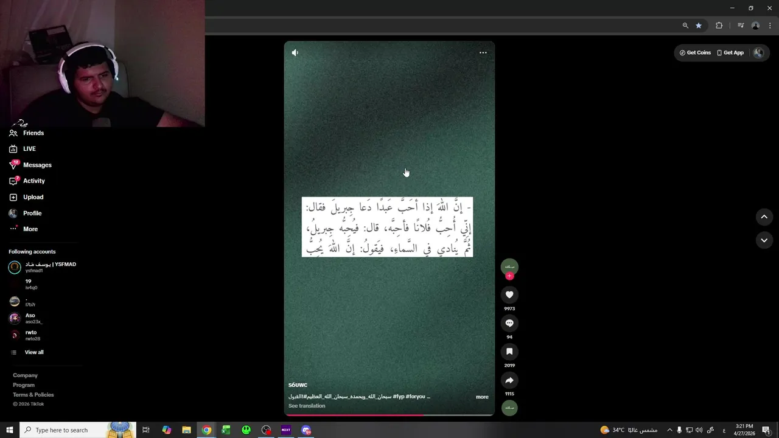This screenshot has width=779, height=438.
Task: Share the video with the arrow icon
Action: pos(509,380)
